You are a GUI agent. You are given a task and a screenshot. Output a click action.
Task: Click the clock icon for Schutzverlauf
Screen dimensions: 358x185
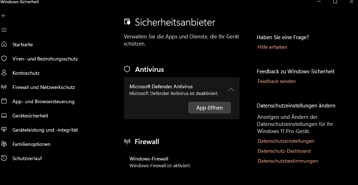(4, 158)
